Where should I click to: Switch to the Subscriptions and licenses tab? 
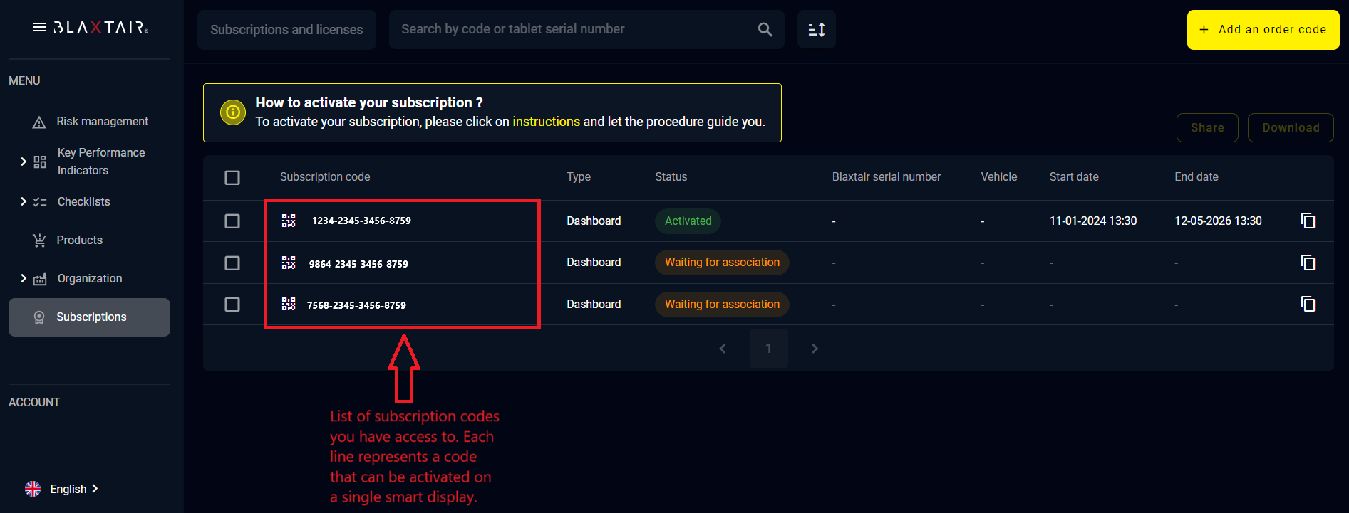click(x=286, y=29)
